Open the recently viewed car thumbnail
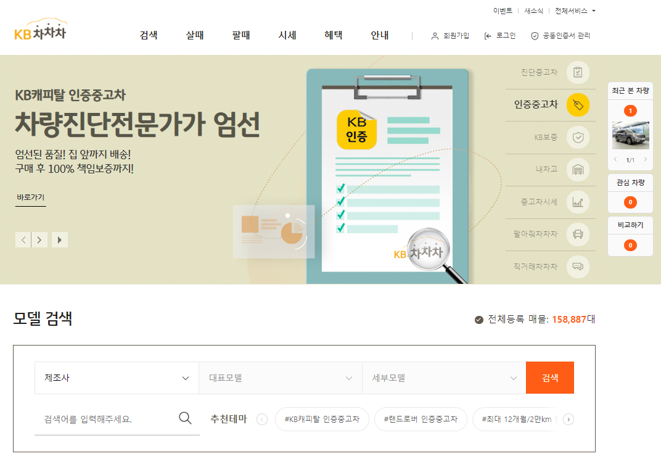Image resolution: width=661 pixels, height=464 pixels. pos(631,135)
